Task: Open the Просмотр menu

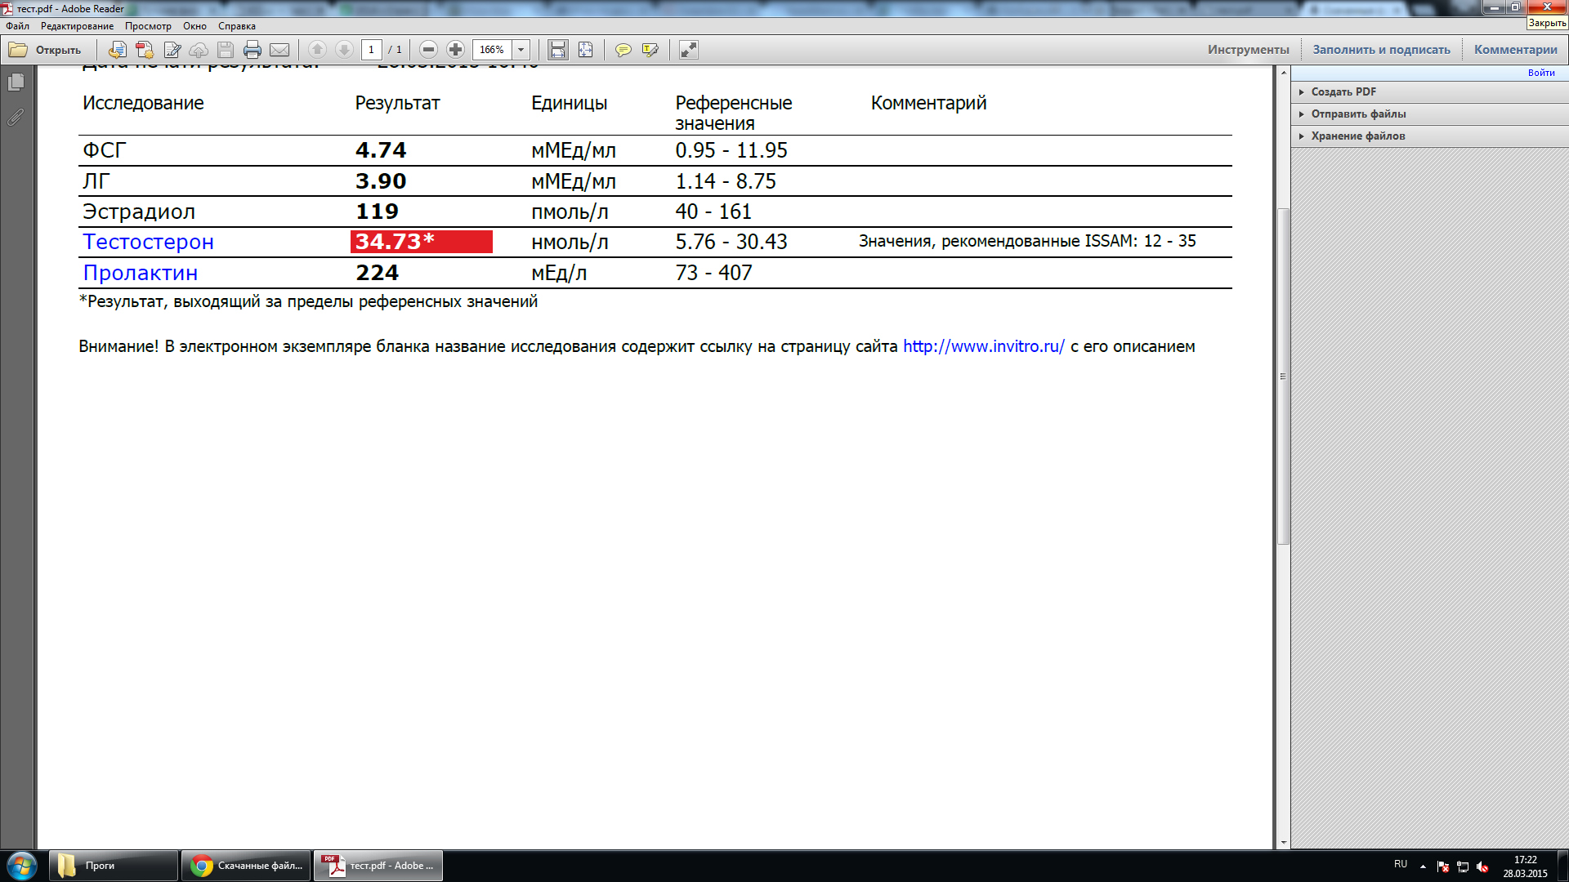Action: pos(148,26)
